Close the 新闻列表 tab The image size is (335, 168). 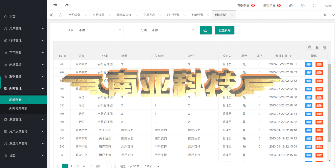[x=232, y=15]
